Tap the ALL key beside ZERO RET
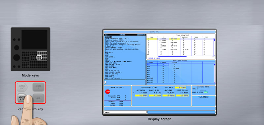The height and width of the screenshot is (125, 264). click(x=38, y=98)
